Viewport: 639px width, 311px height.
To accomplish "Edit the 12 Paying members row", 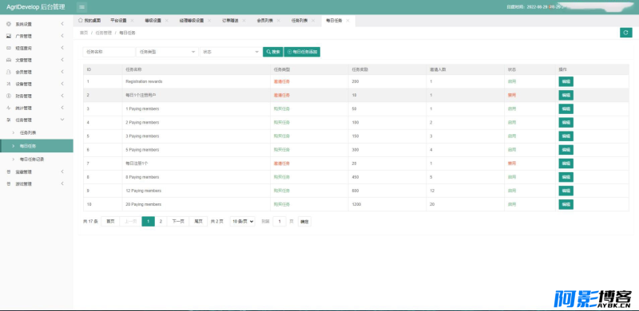I will pos(566,191).
